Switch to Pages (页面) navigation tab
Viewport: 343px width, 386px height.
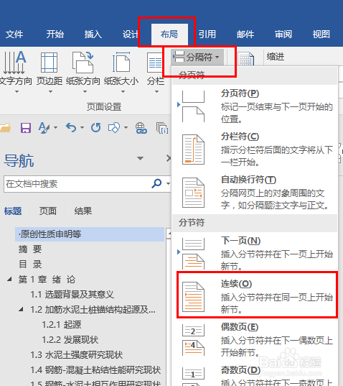coord(48,211)
